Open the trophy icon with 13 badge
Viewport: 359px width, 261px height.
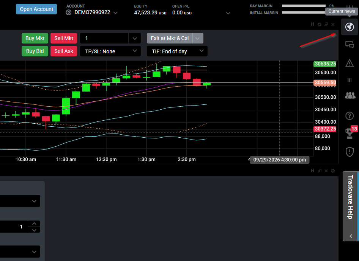coord(350,133)
